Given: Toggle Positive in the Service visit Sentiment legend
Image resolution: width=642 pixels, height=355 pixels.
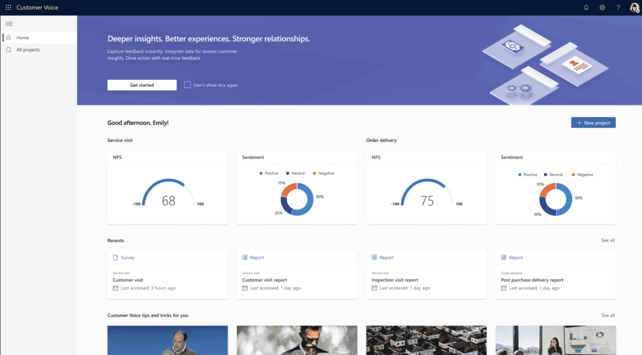Looking at the screenshot, I should click(x=271, y=173).
